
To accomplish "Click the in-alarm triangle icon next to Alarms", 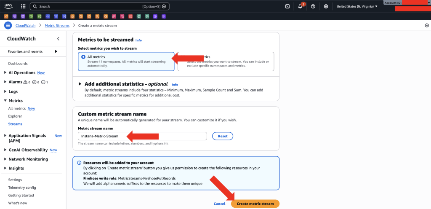I will click(26, 82).
